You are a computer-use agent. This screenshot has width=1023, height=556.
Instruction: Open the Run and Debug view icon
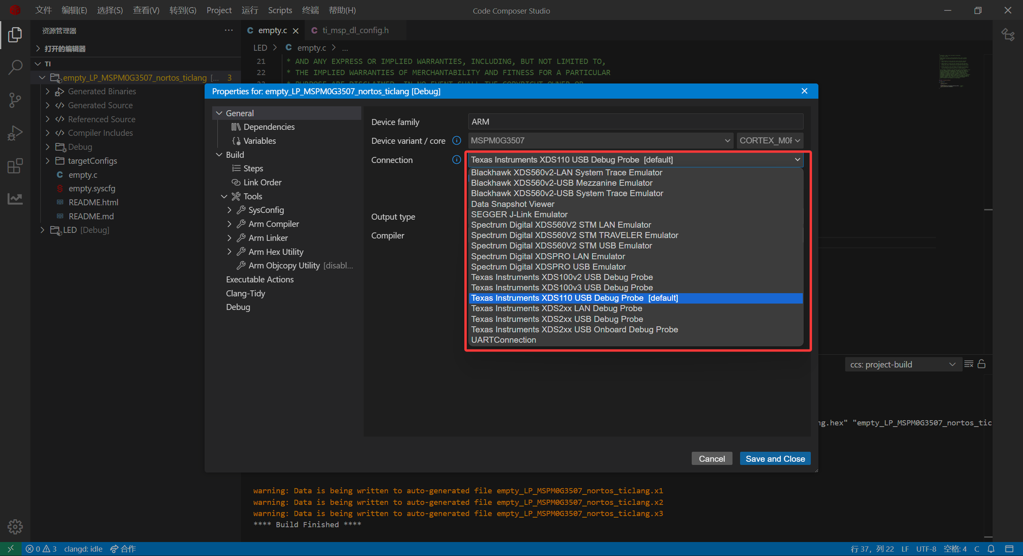tap(15, 133)
